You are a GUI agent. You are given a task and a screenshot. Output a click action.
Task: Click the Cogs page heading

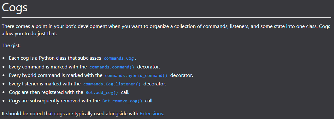click(15, 8)
